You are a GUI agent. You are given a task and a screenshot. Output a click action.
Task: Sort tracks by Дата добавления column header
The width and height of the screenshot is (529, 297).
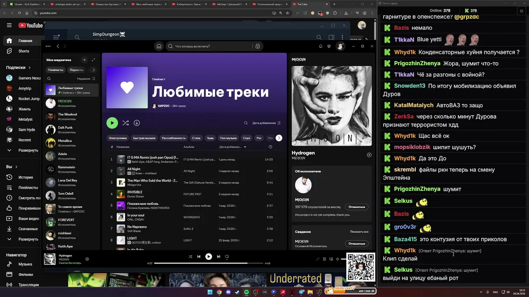tap(233, 147)
